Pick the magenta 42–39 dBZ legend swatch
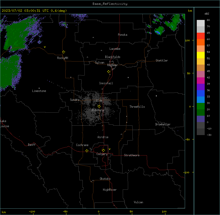Viewport: 220px width, 215px height. click(x=201, y=80)
